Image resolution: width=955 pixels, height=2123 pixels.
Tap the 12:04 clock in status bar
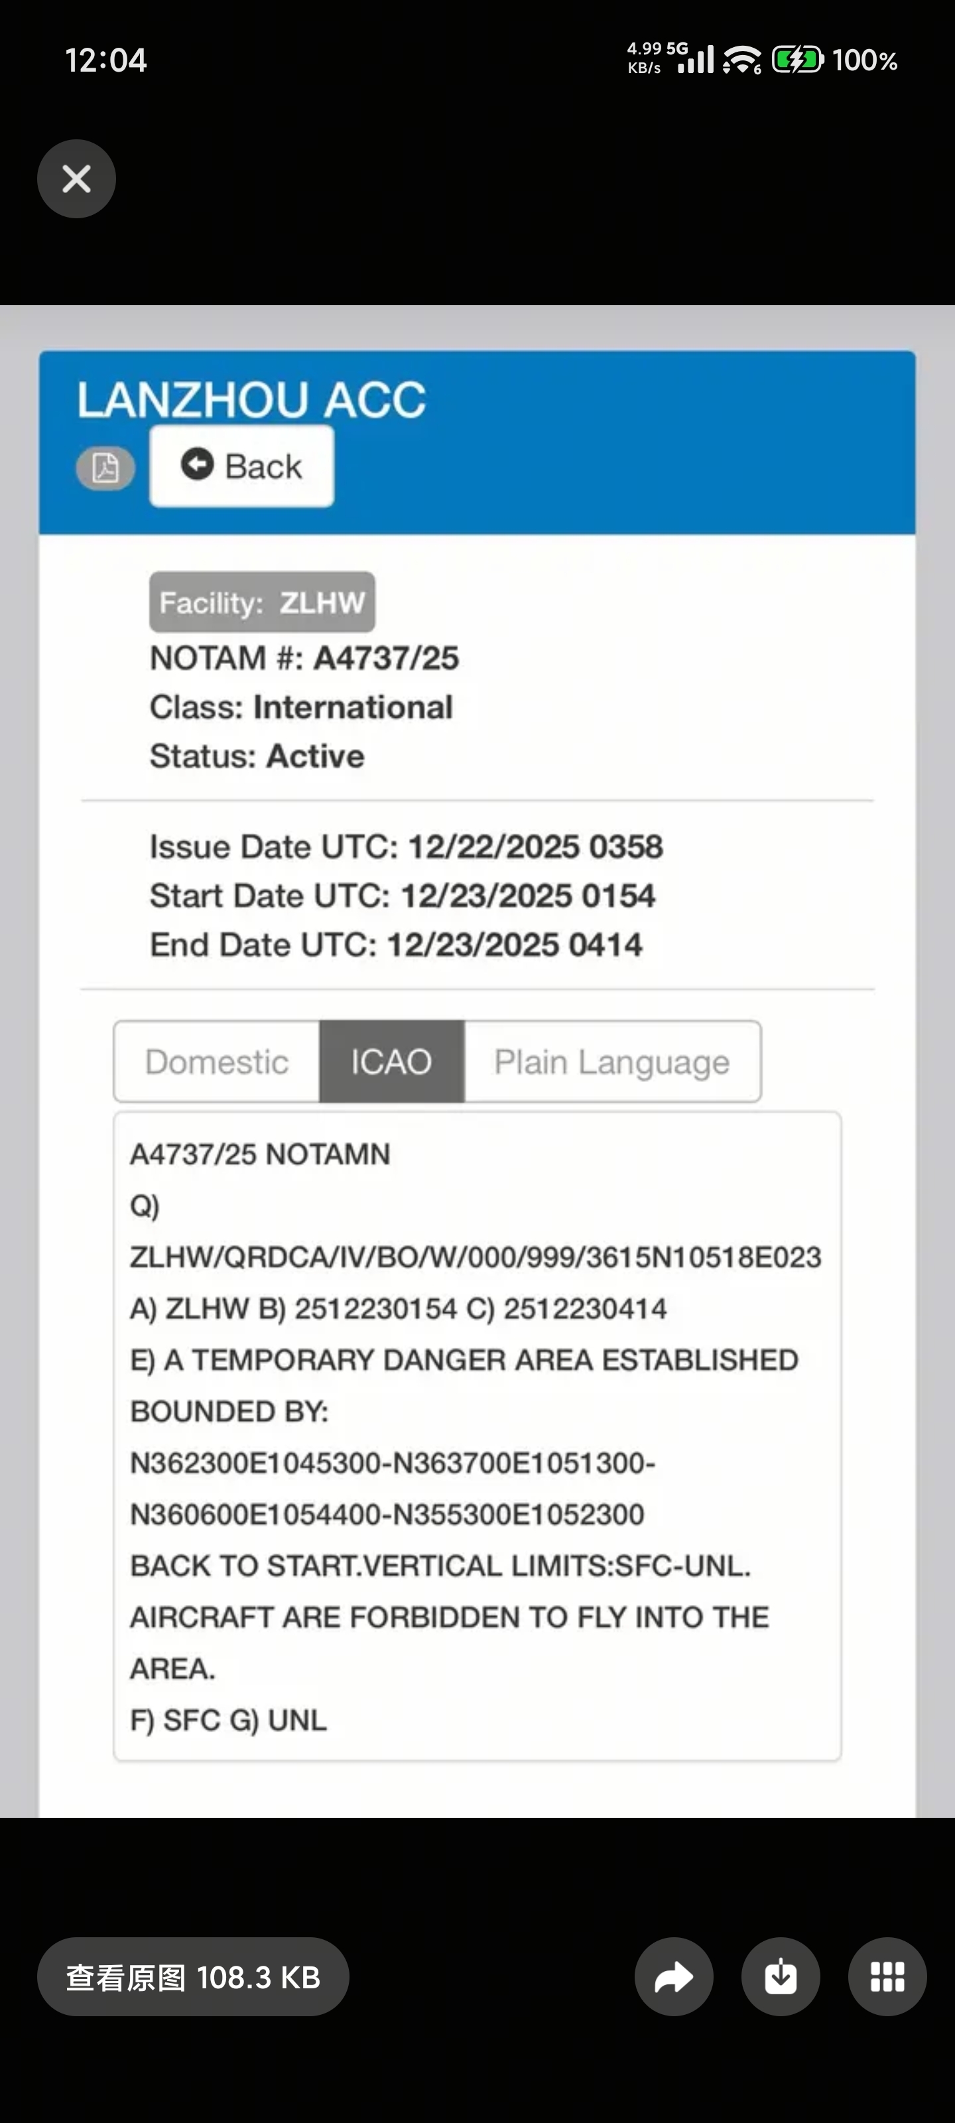105,60
